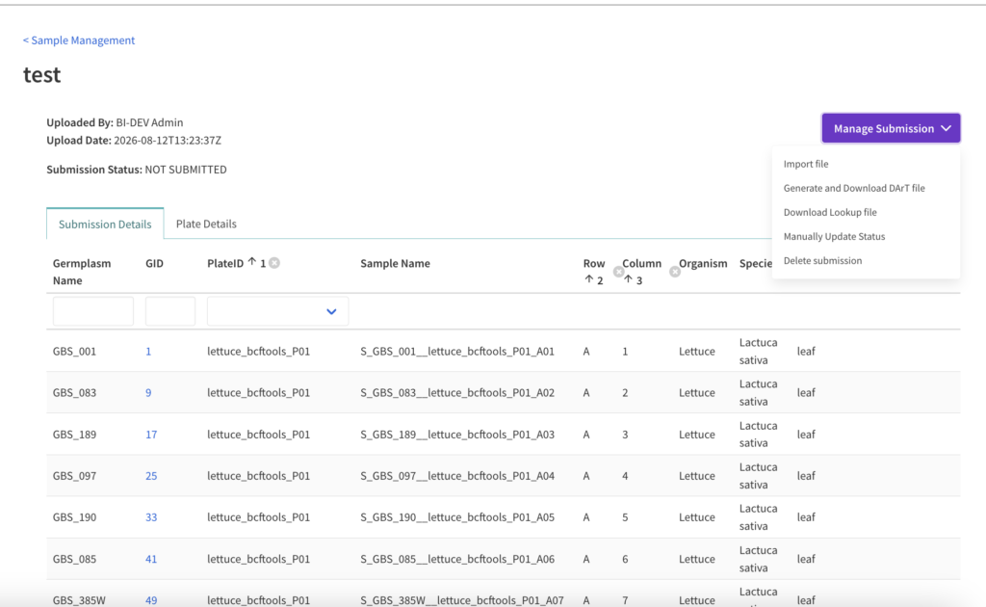
Task: Click sample name S_GBS_085__lettuce_bcftools_P01_A06
Action: pyautogui.click(x=457, y=559)
